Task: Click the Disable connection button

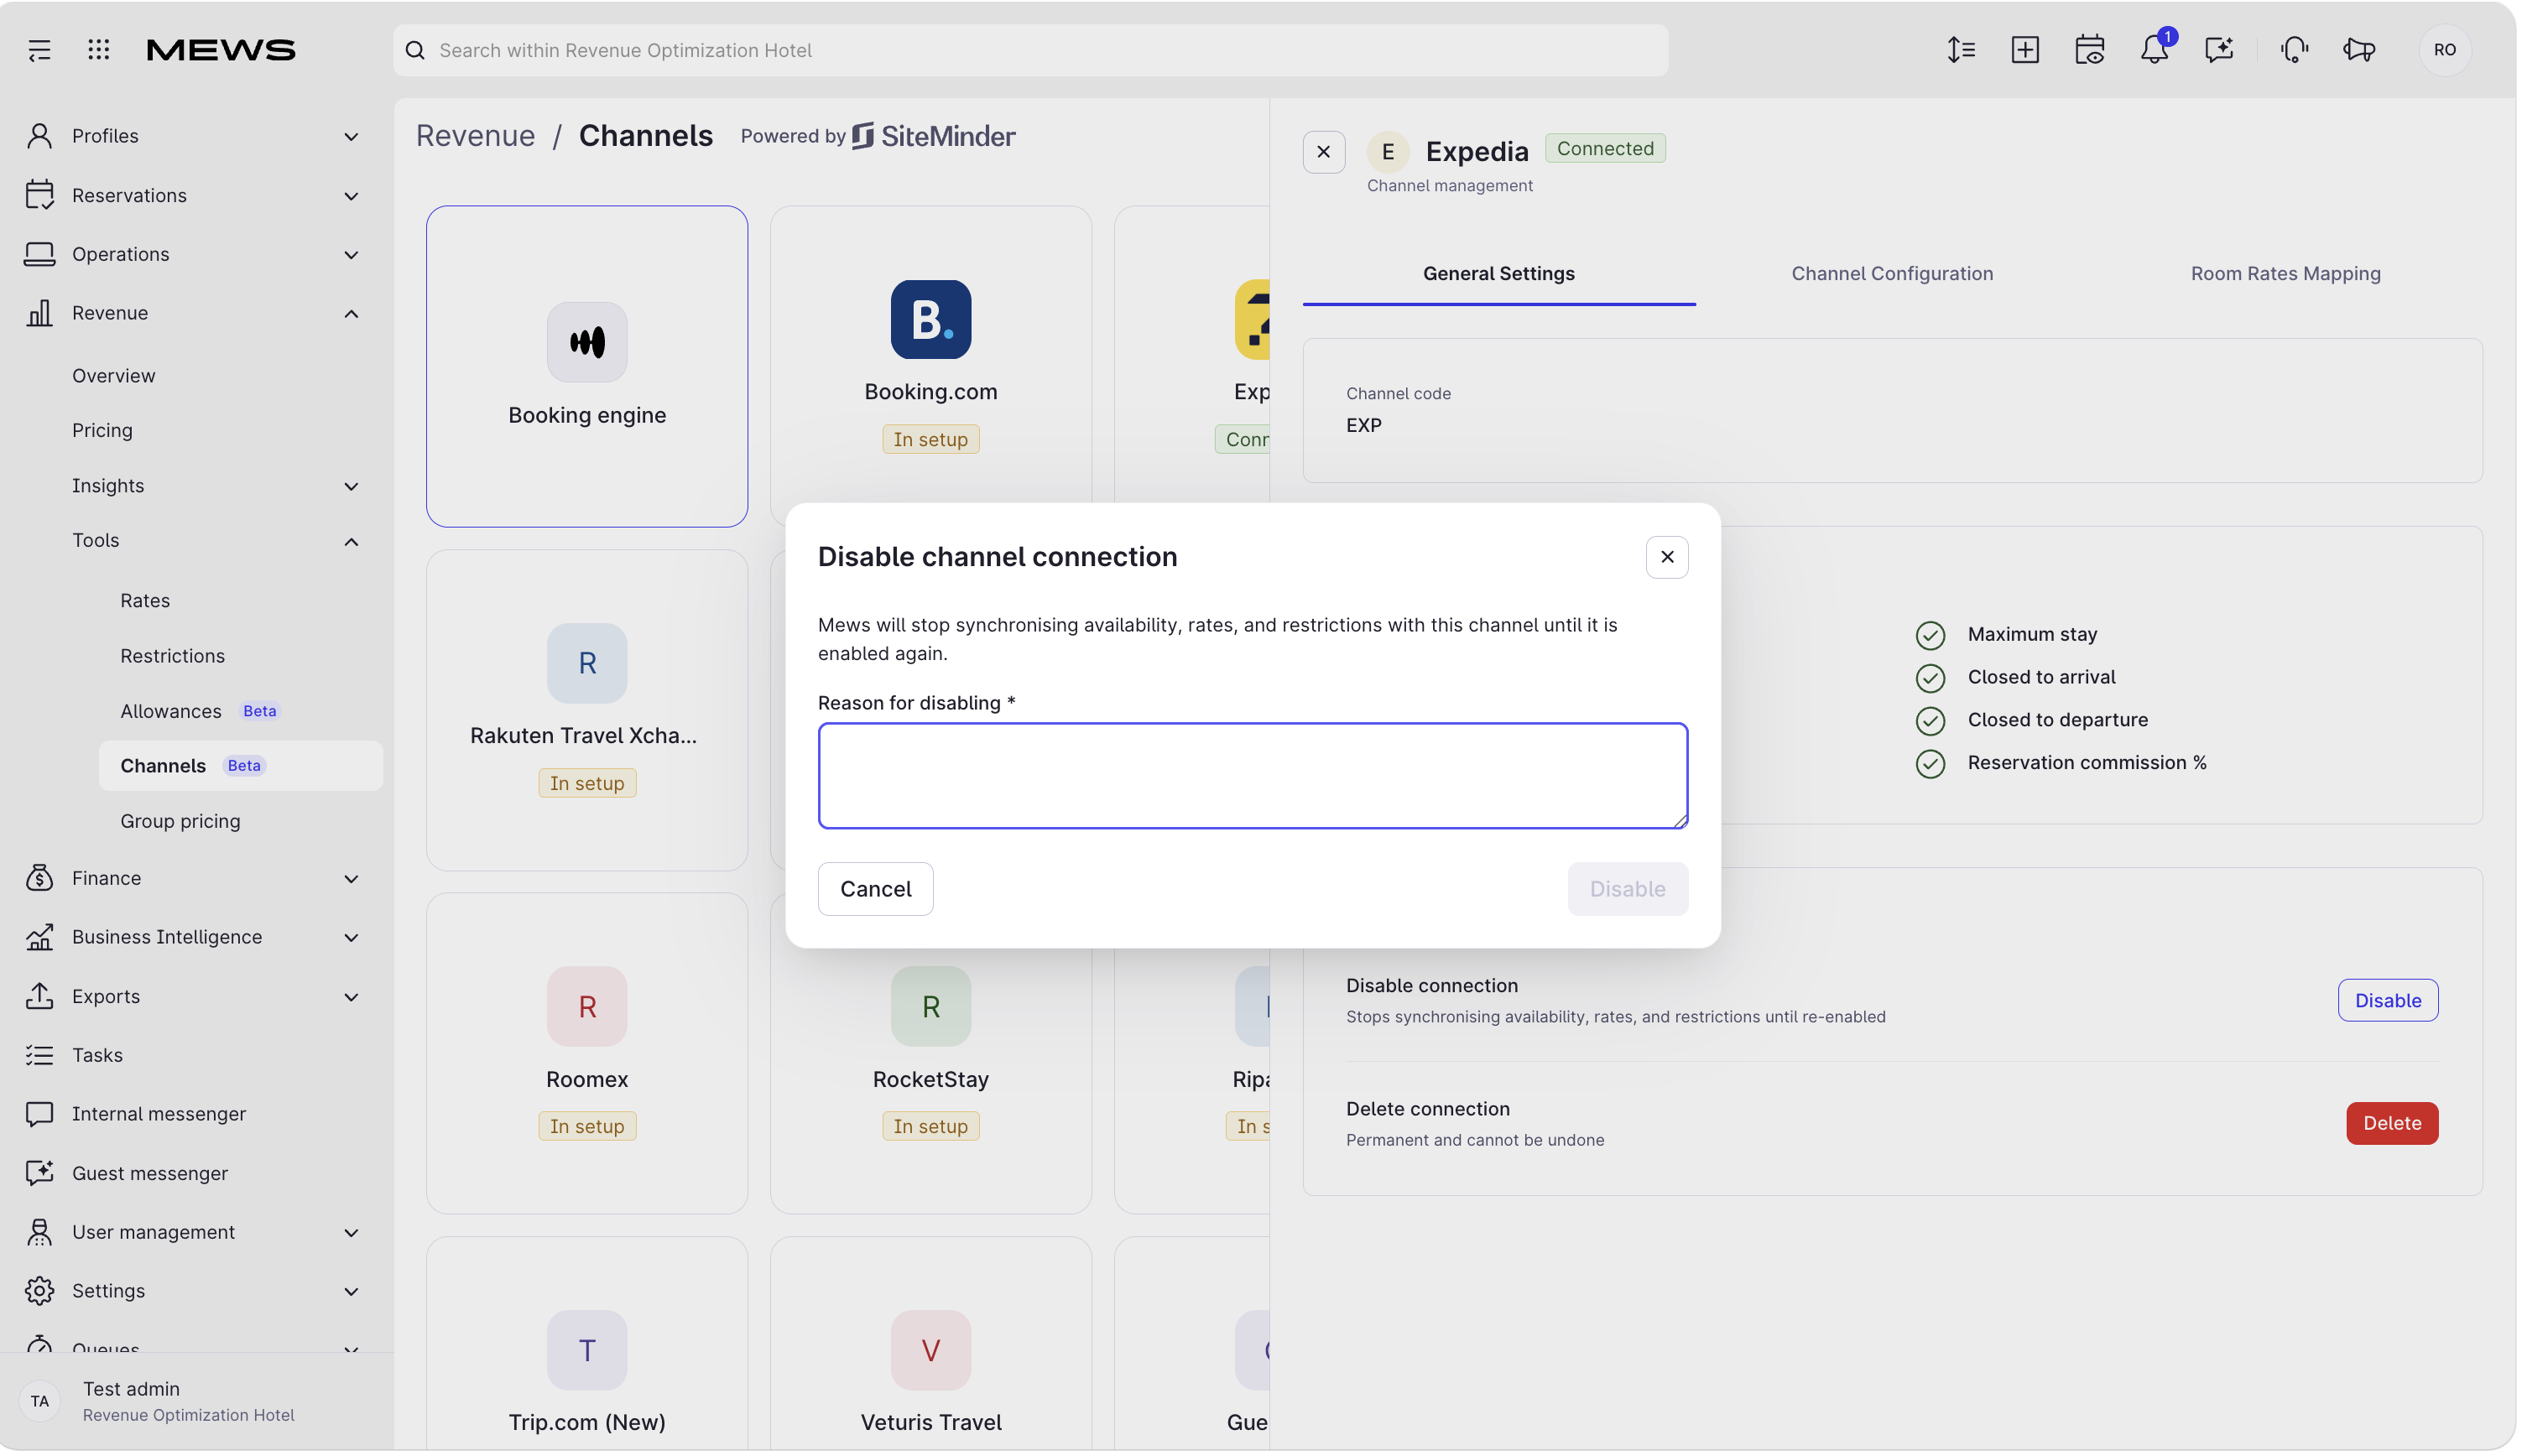Action: (x=2387, y=1000)
